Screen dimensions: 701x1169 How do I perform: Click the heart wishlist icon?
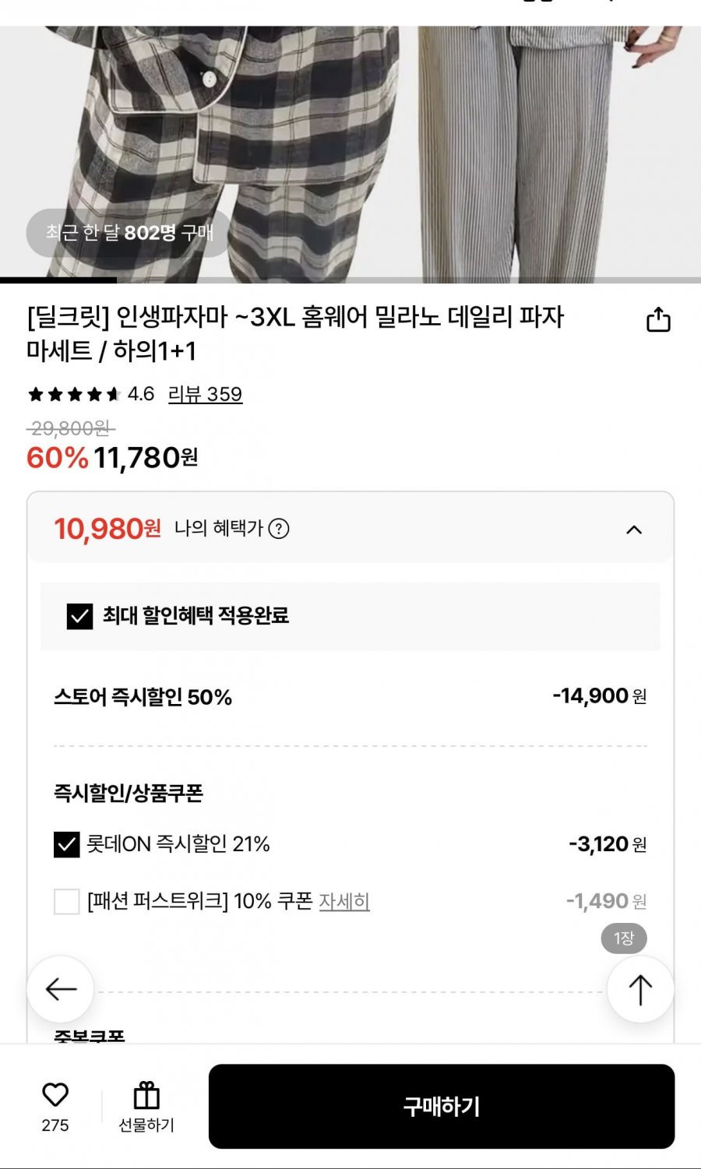click(55, 1095)
